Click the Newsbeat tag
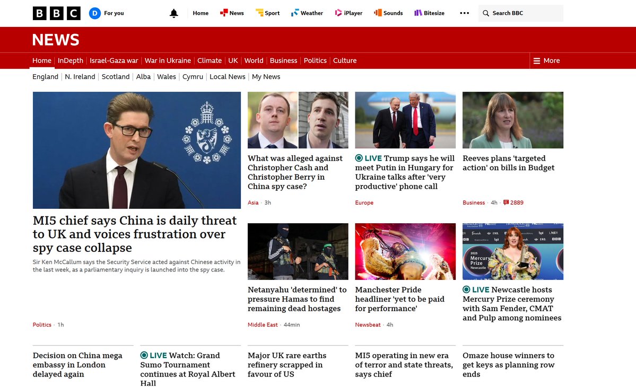The image size is (636, 387). (368, 324)
